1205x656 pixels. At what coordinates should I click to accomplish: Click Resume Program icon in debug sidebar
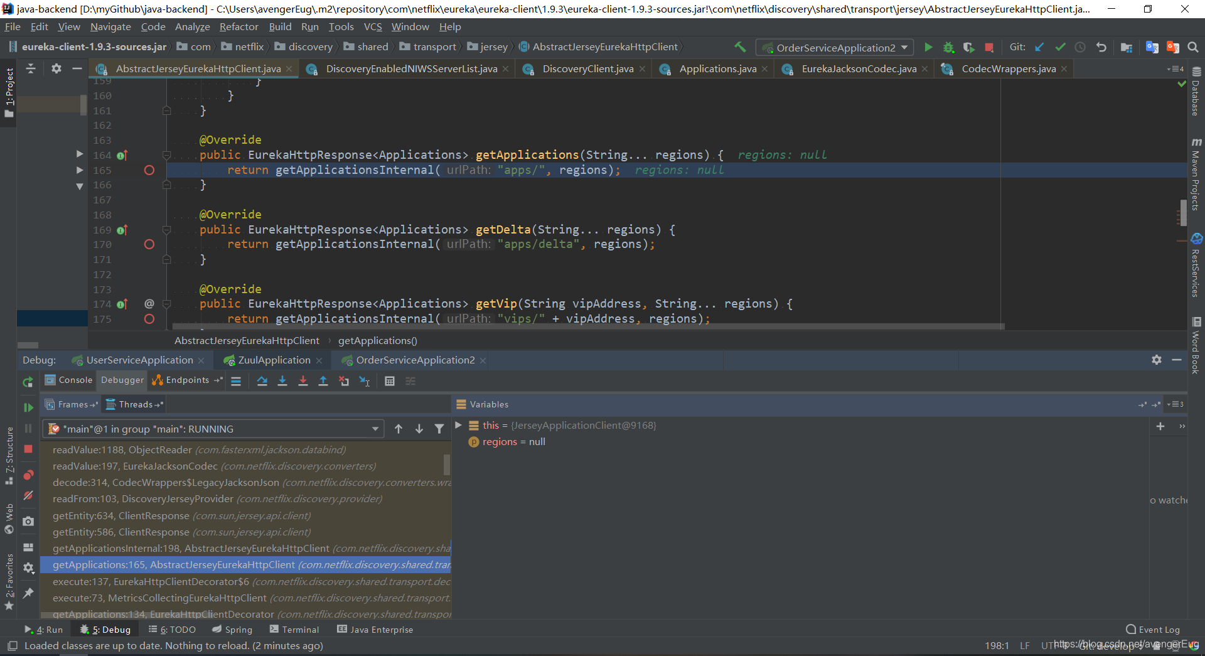click(x=28, y=407)
